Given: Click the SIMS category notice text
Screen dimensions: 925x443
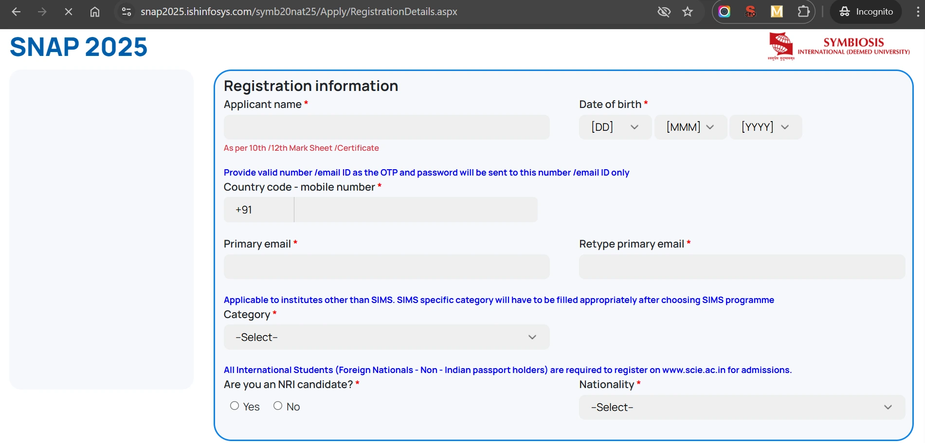Looking at the screenshot, I should point(499,300).
